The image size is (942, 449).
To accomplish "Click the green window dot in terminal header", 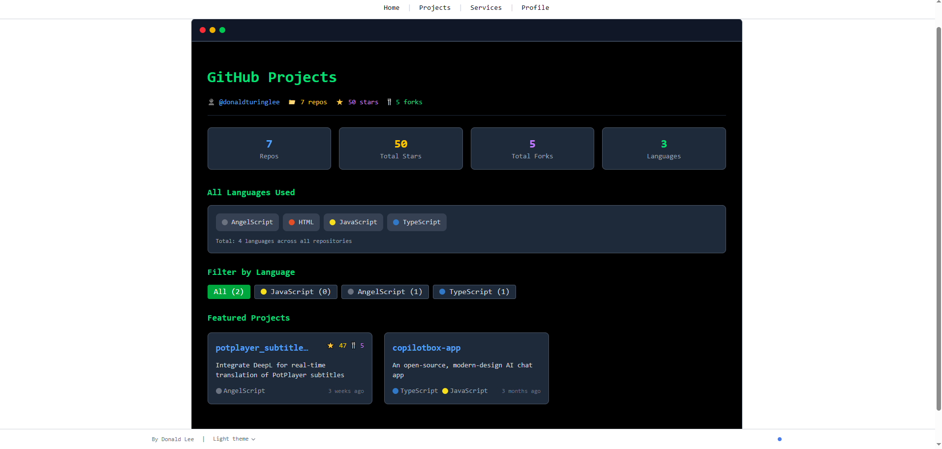I will (222, 30).
